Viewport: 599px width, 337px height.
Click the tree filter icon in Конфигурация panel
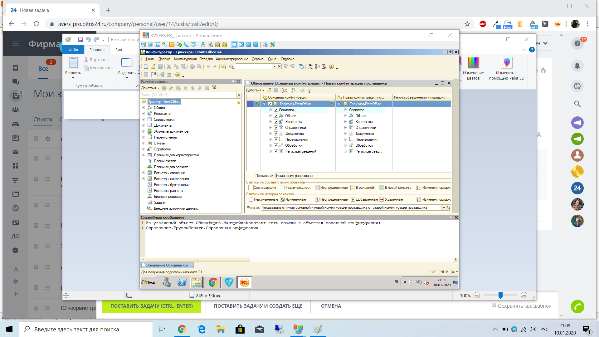(214, 88)
